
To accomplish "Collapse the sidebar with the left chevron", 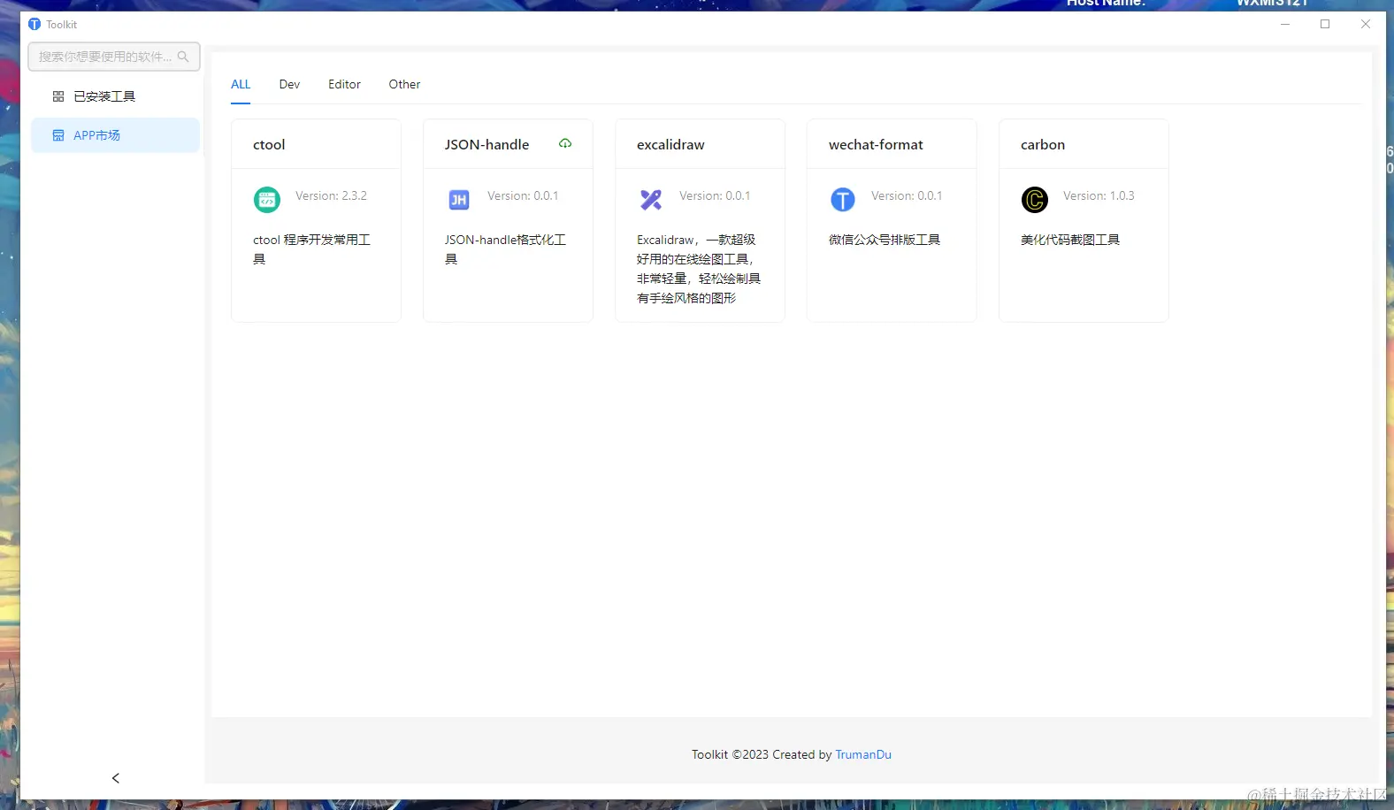I will 116,778.
